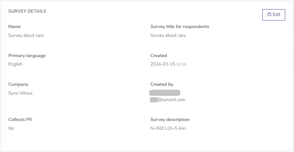Click the Name field label
The image size is (294, 152).
[x=14, y=27]
